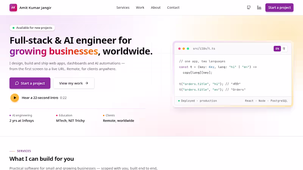Click header Start a project button
The image size is (303, 170).
[279, 8]
